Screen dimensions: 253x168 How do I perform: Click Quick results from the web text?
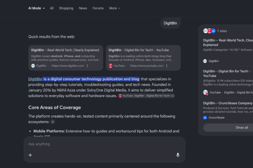51,37
